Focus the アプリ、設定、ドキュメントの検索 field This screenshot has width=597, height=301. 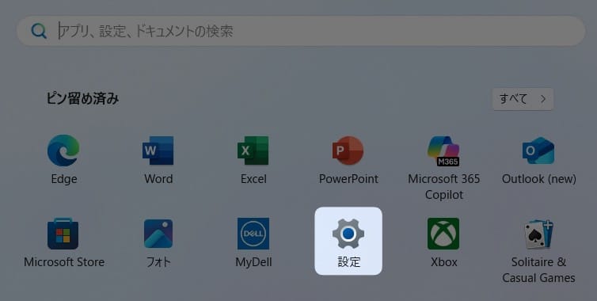tap(301, 31)
